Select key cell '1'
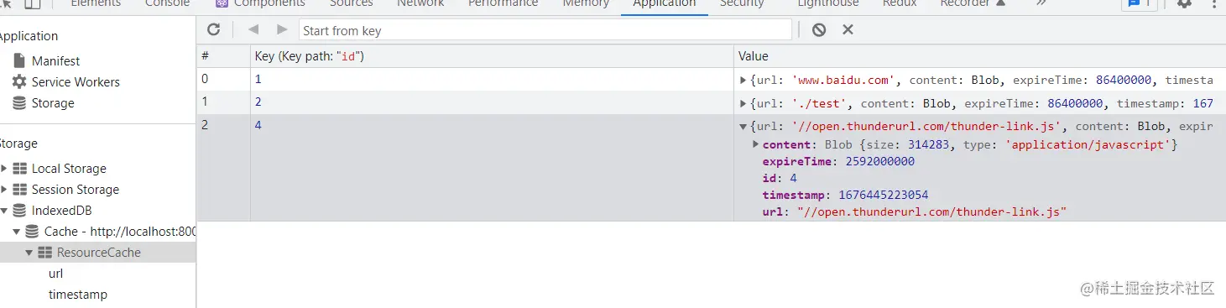The width and height of the screenshot is (1226, 308). 492,79
